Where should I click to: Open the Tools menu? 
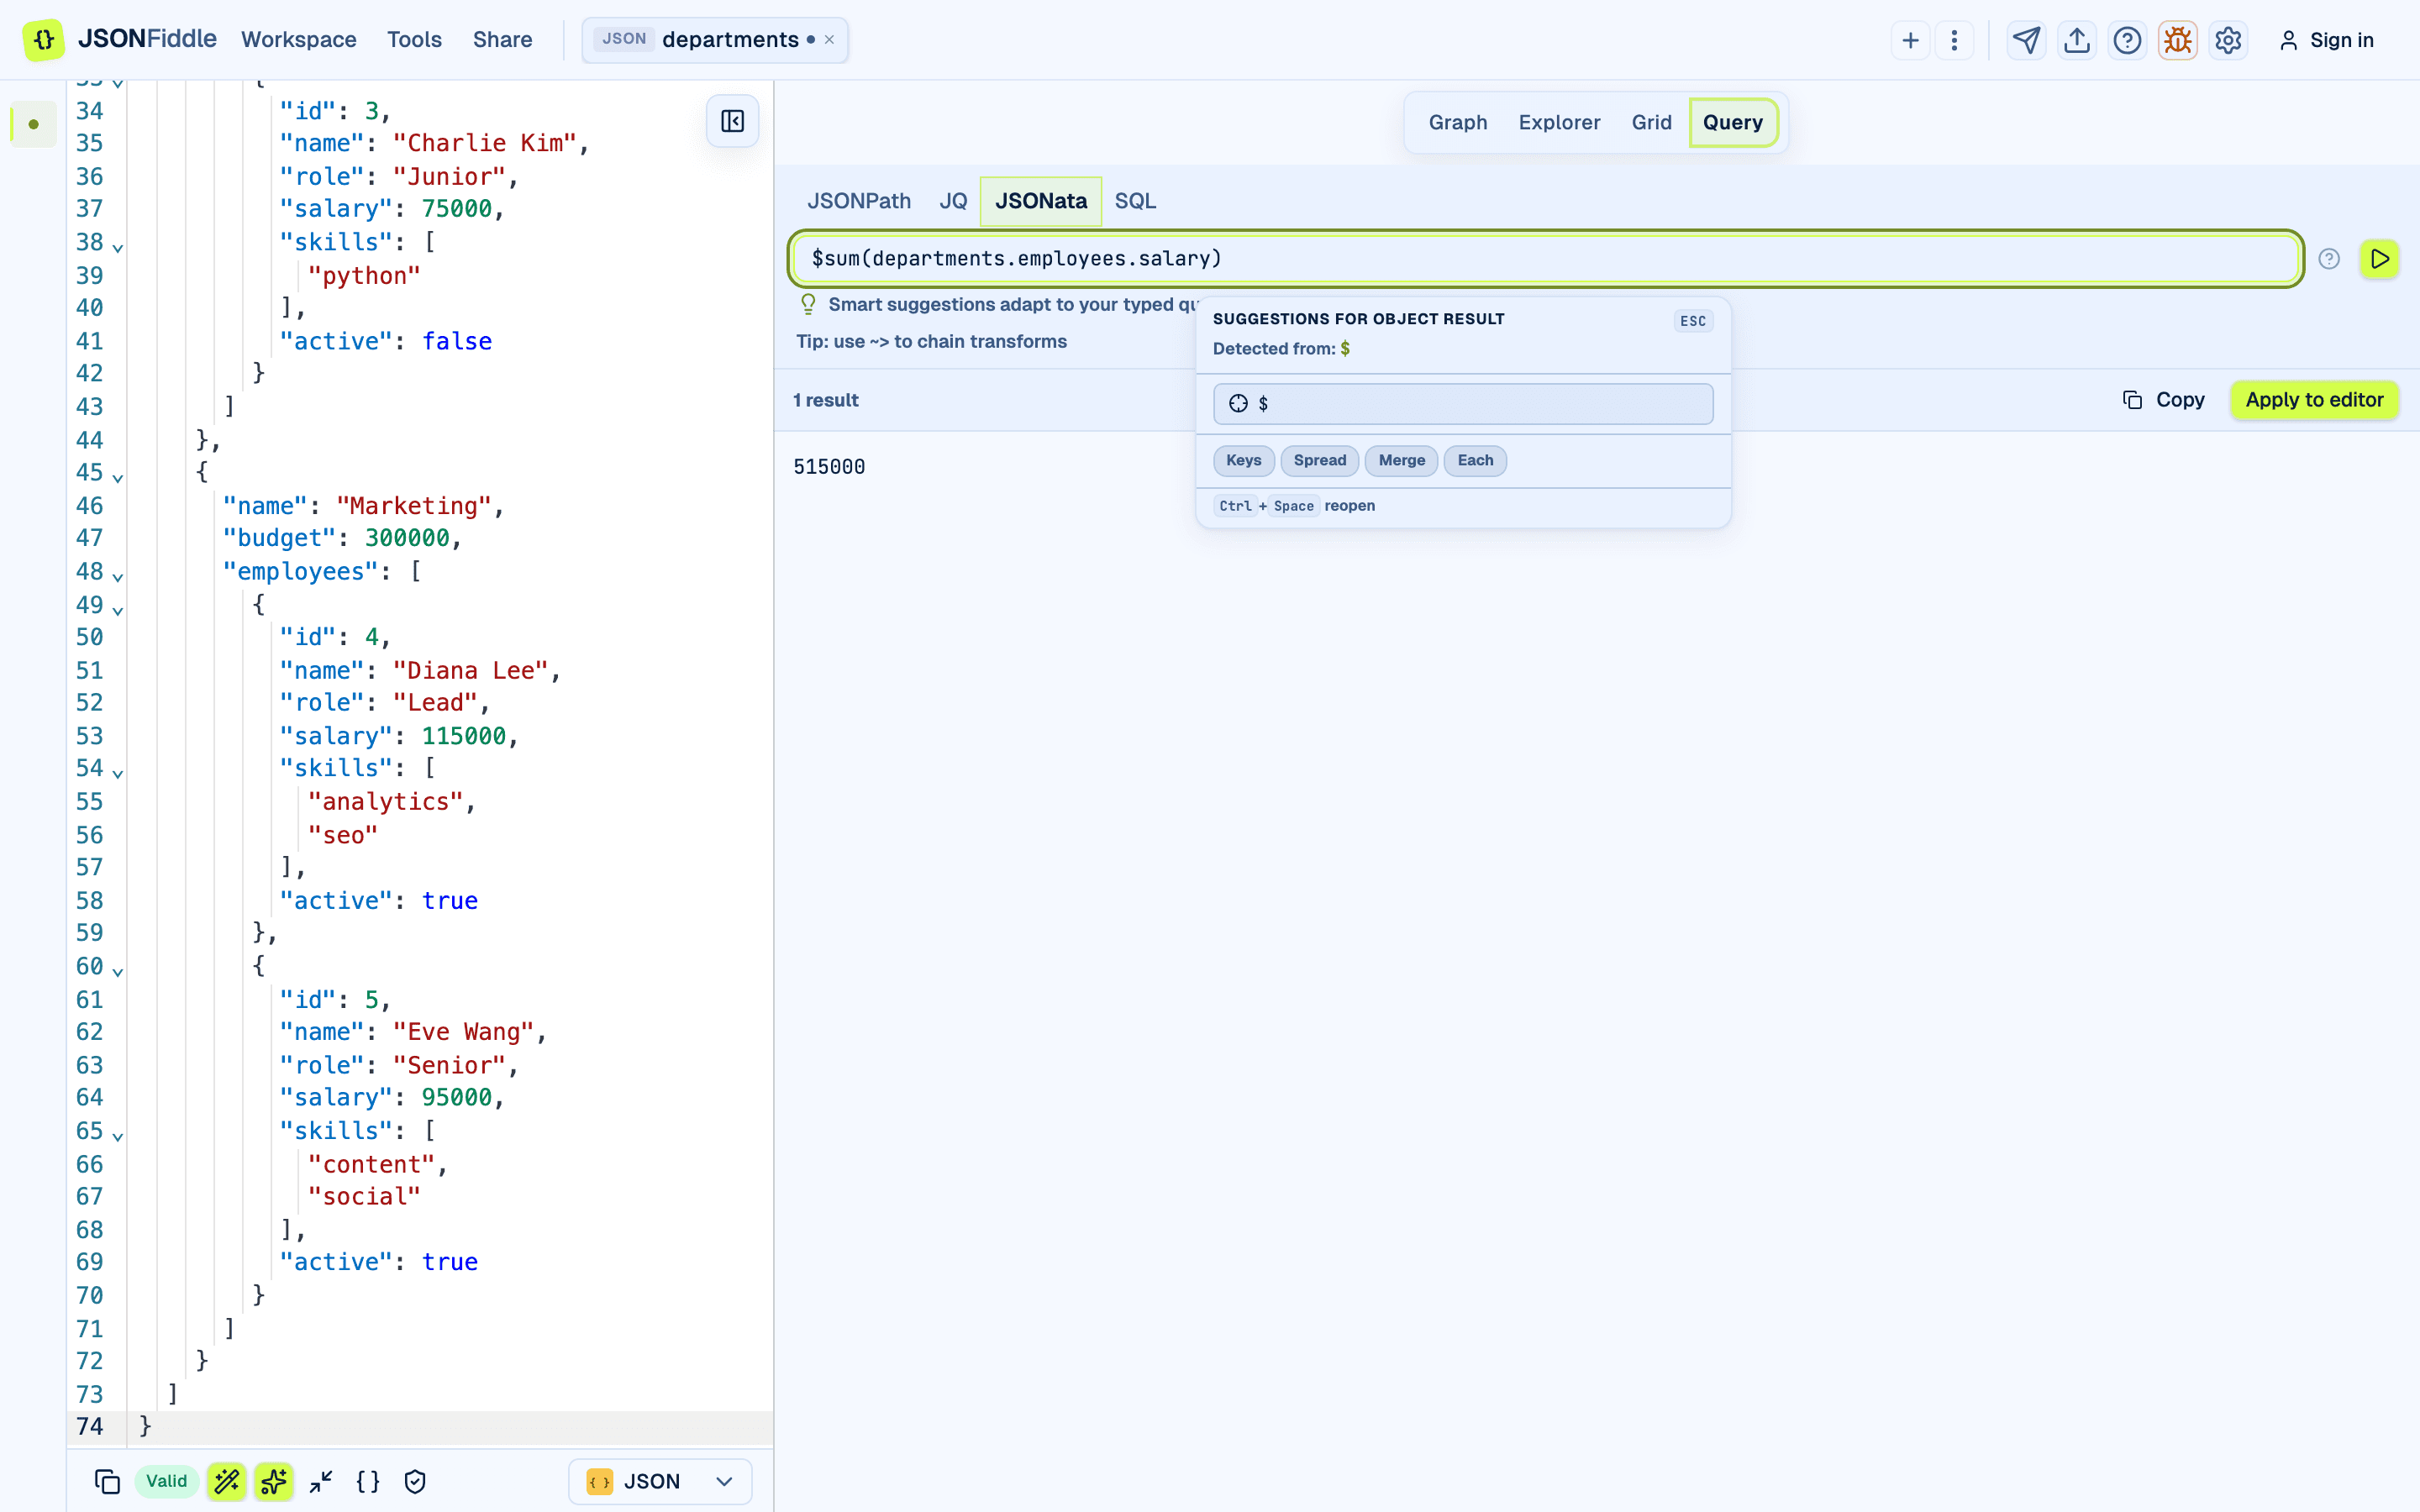pyautogui.click(x=414, y=40)
